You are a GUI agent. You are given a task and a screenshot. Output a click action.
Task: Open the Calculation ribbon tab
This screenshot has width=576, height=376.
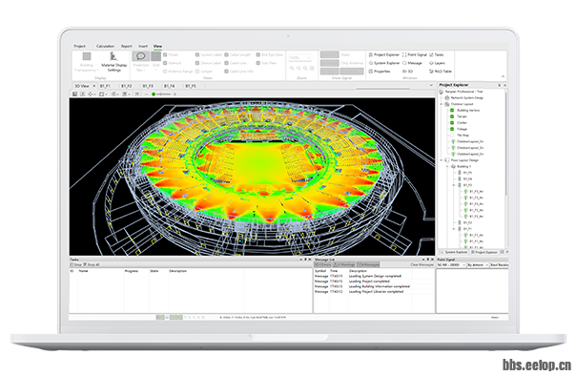tap(105, 47)
